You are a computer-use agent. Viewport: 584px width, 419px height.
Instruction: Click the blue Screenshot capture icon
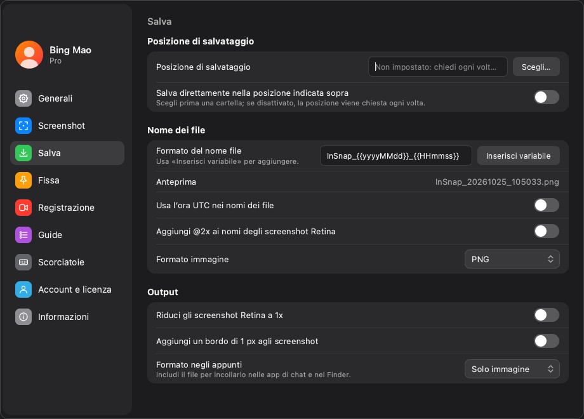[23, 126]
